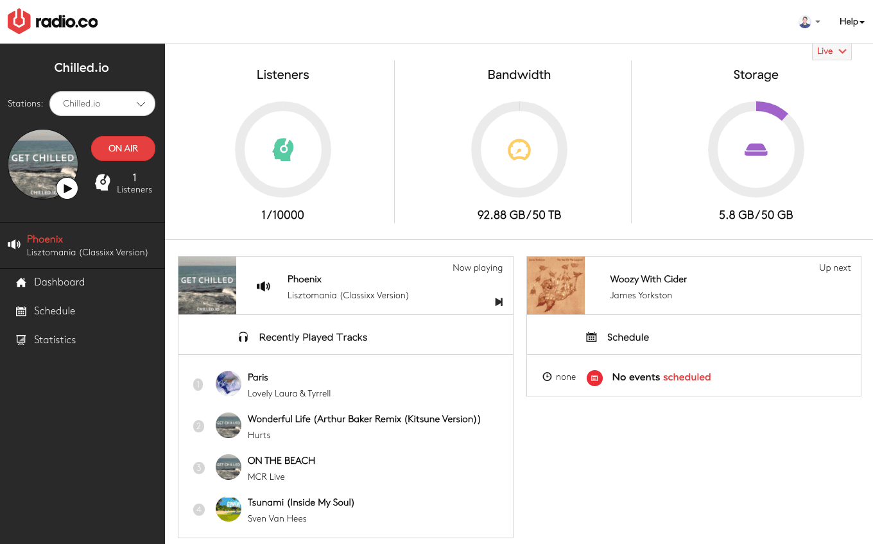Viewport: 873px width, 544px height.
Task: Click the radio.co logo icon
Action: 19,21
